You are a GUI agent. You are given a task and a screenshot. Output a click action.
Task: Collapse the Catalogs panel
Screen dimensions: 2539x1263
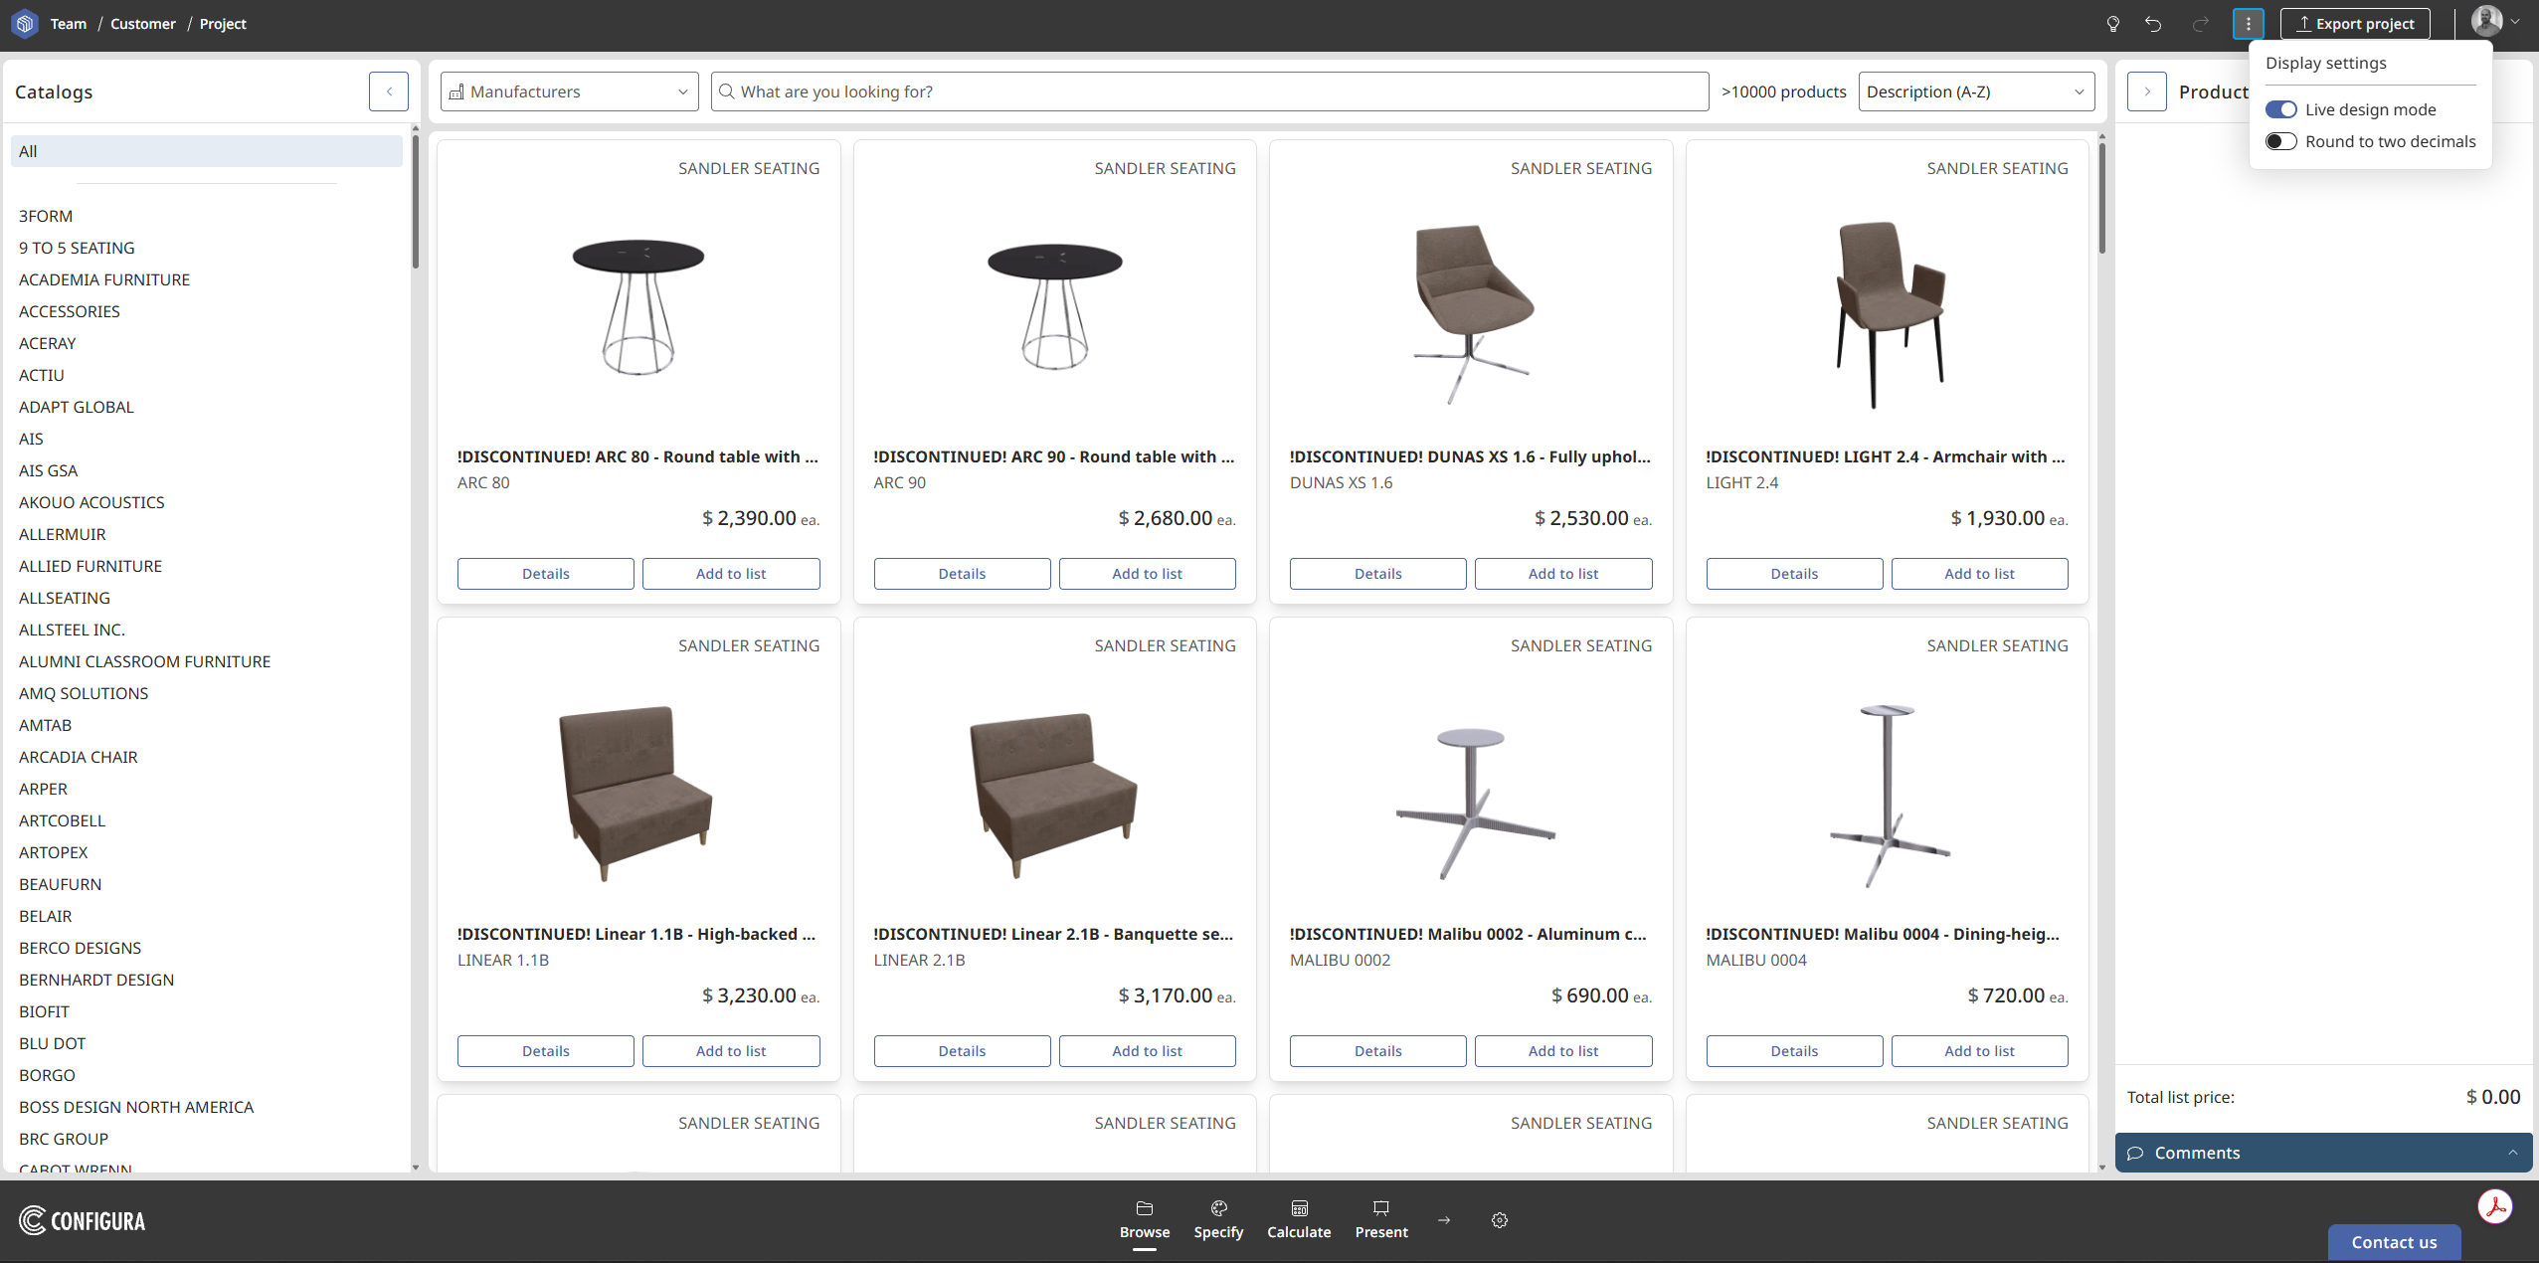pyautogui.click(x=389, y=91)
